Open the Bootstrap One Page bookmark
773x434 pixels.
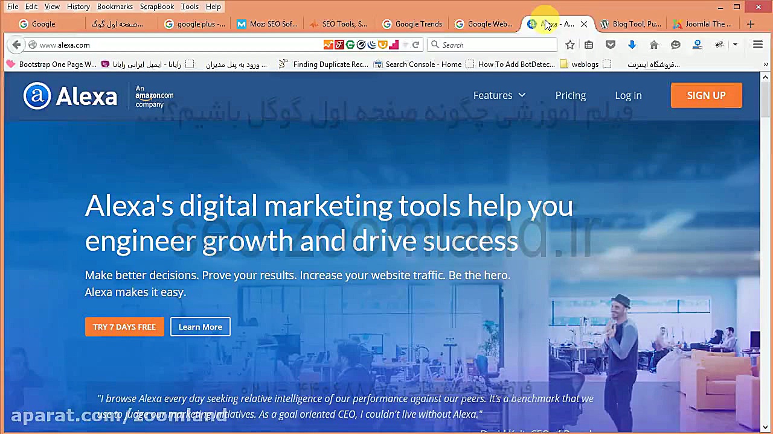(x=51, y=64)
